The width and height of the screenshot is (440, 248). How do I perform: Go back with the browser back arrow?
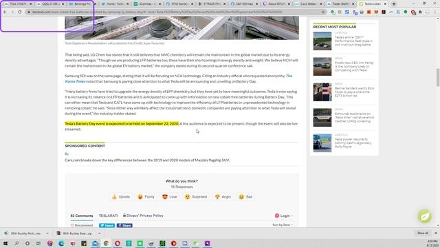point(5,12)
